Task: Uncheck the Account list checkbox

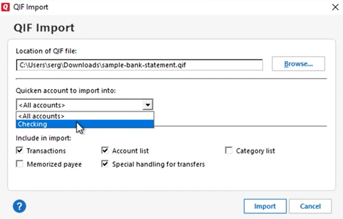Action: point(105,151)
